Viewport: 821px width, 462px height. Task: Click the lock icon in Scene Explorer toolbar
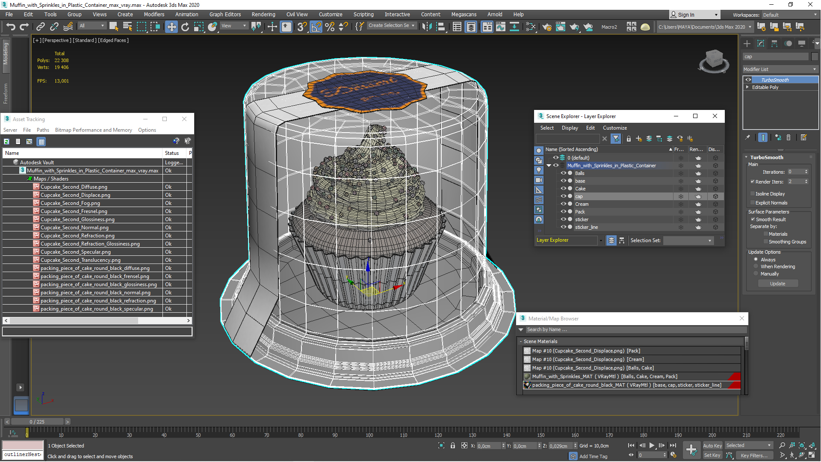pos(629,139)
